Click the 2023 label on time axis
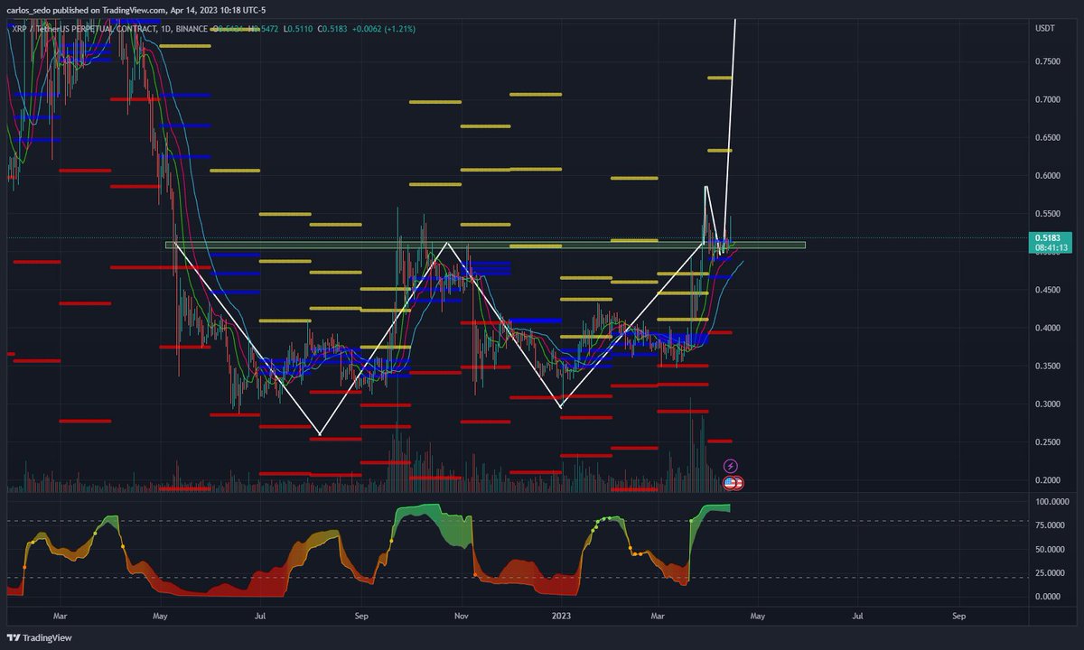1084x650 pixels. 562,616
